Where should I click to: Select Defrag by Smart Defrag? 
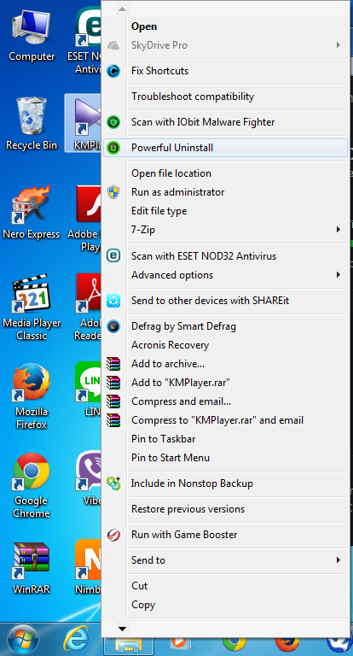click(x=225, y=326)
